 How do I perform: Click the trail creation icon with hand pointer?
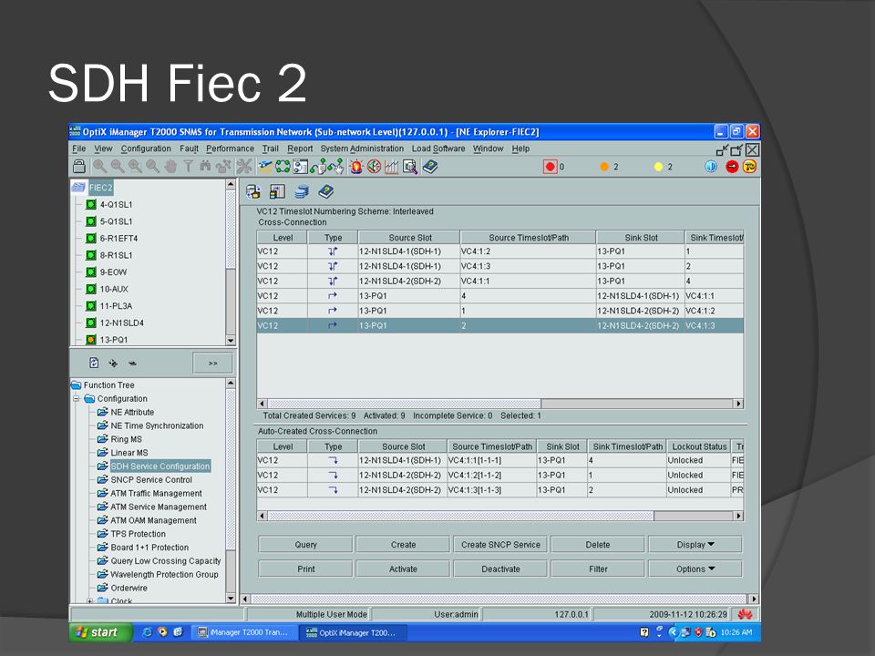tap(336, 166)
